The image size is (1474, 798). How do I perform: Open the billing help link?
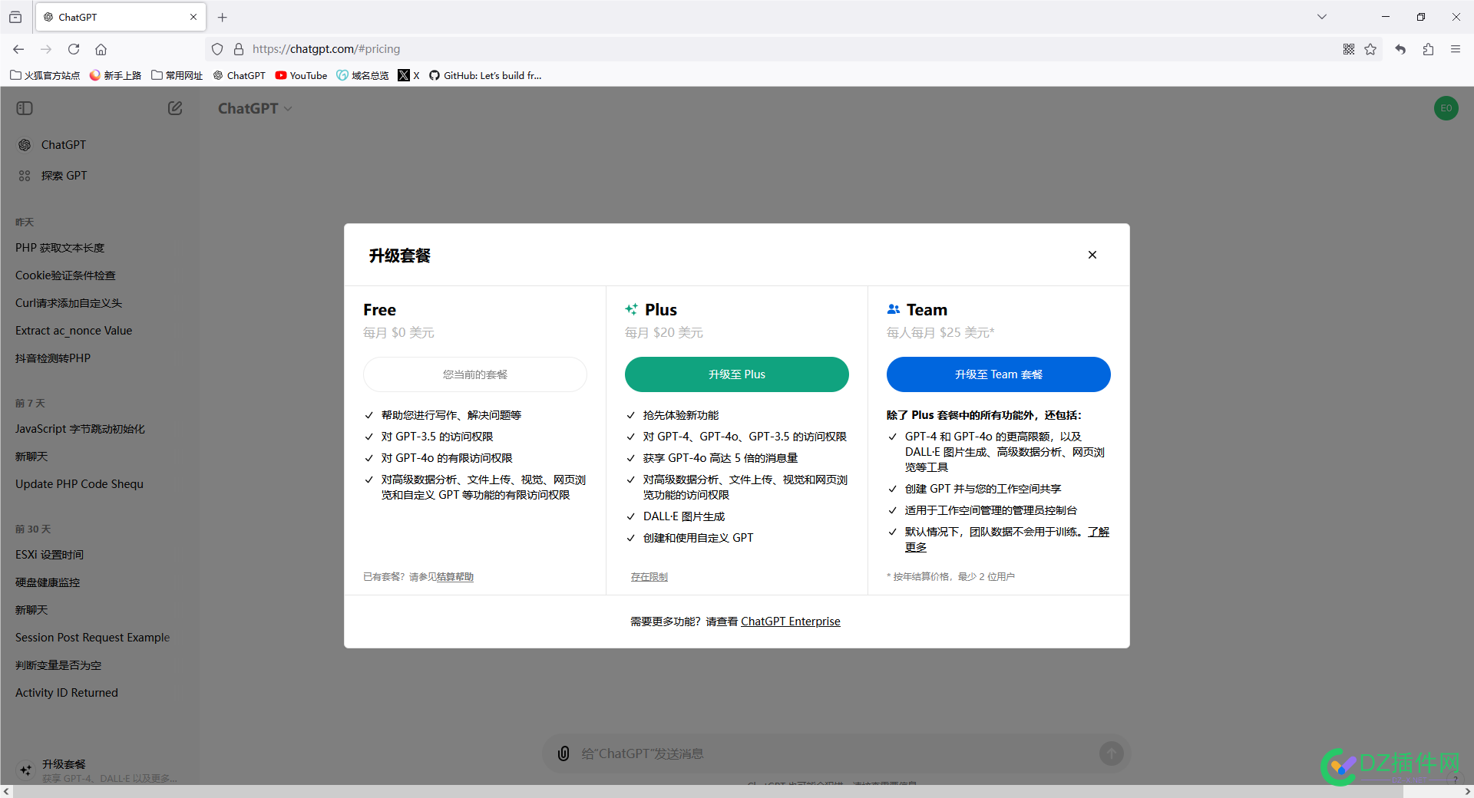(x=455, y=577)
